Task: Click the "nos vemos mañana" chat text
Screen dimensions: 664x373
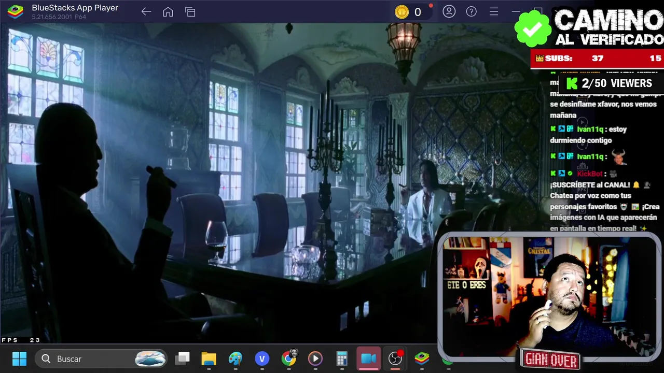Action: point(604,110)
